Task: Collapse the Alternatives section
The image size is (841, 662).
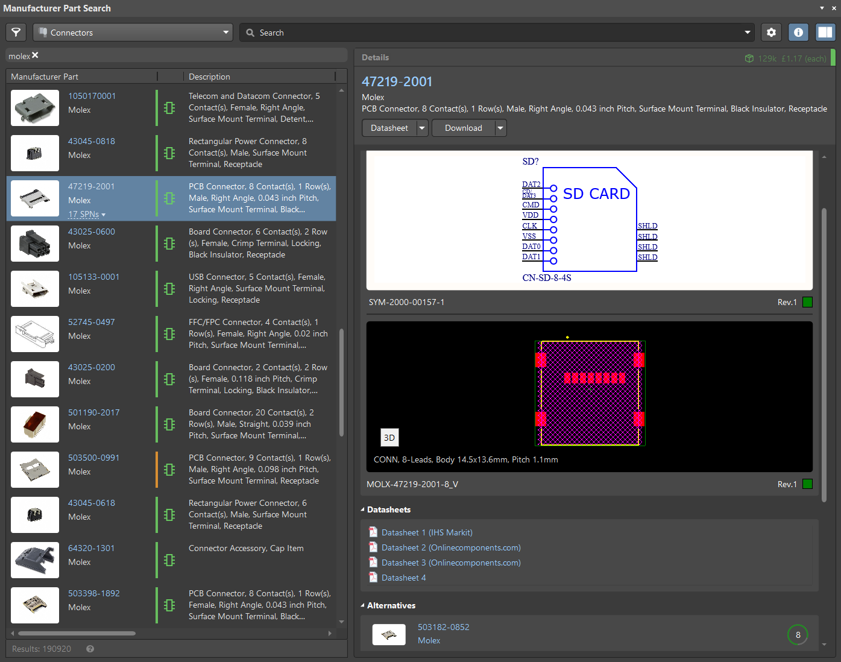Action: 363,605
